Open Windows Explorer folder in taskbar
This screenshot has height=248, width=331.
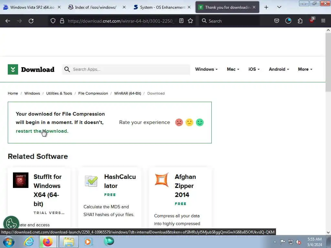(69, 242)
